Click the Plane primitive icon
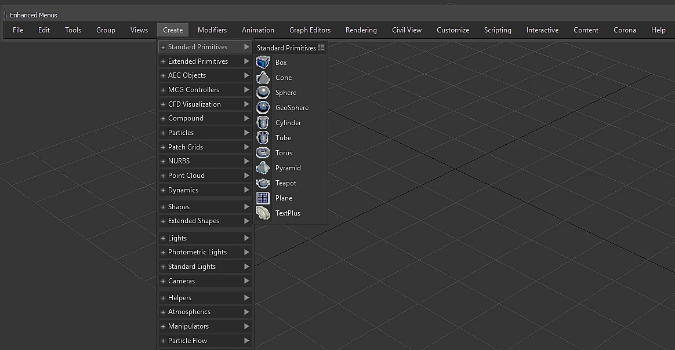Image resolution: width=675 pixels, height=350 pixels. [263, 198]
